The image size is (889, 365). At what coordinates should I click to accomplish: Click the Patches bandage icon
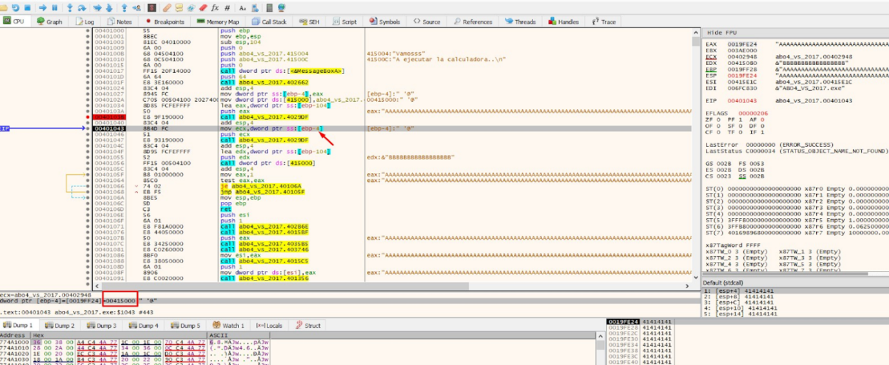[167, 8]
